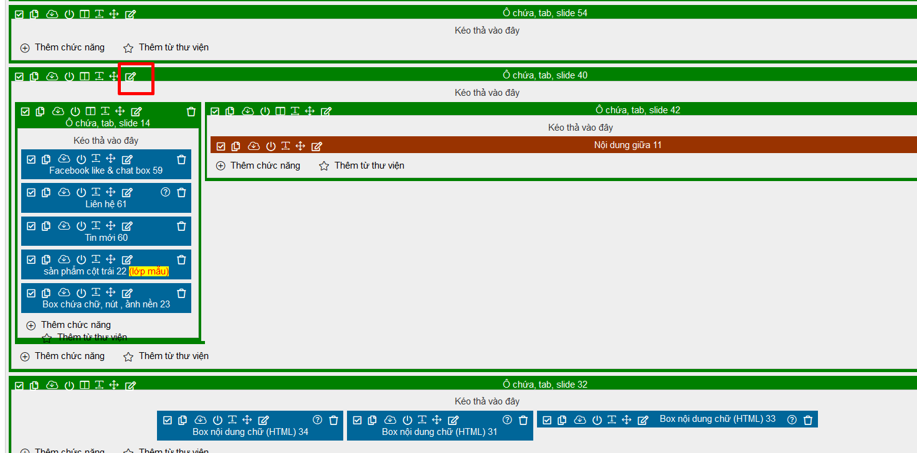
Task: Edit the Nội dung giữa 11 block
Action: [316, 146]
